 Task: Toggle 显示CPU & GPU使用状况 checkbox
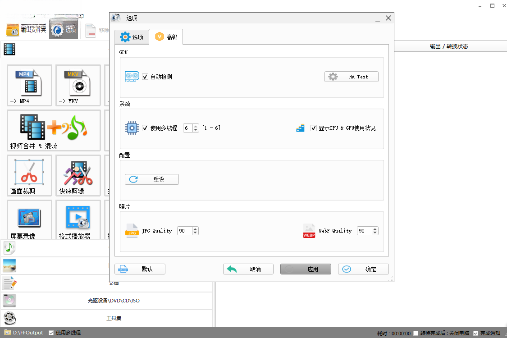(x=313, y=128)
